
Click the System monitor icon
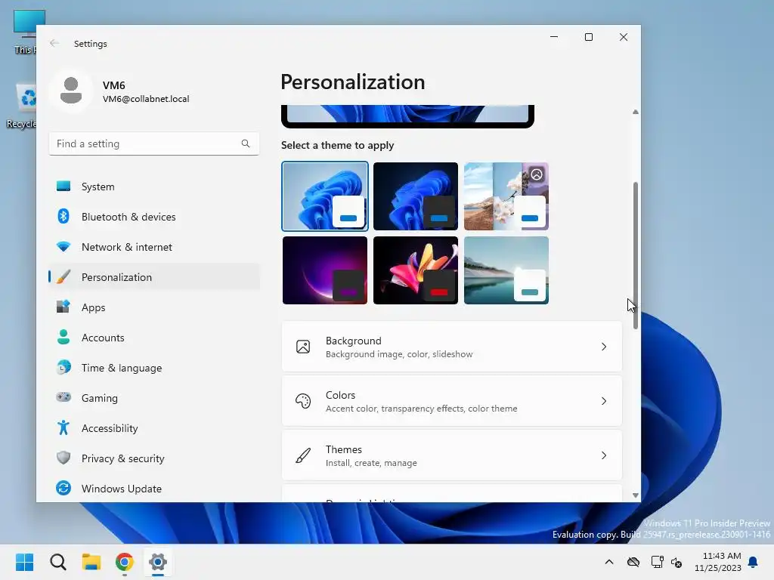[63, 186]
